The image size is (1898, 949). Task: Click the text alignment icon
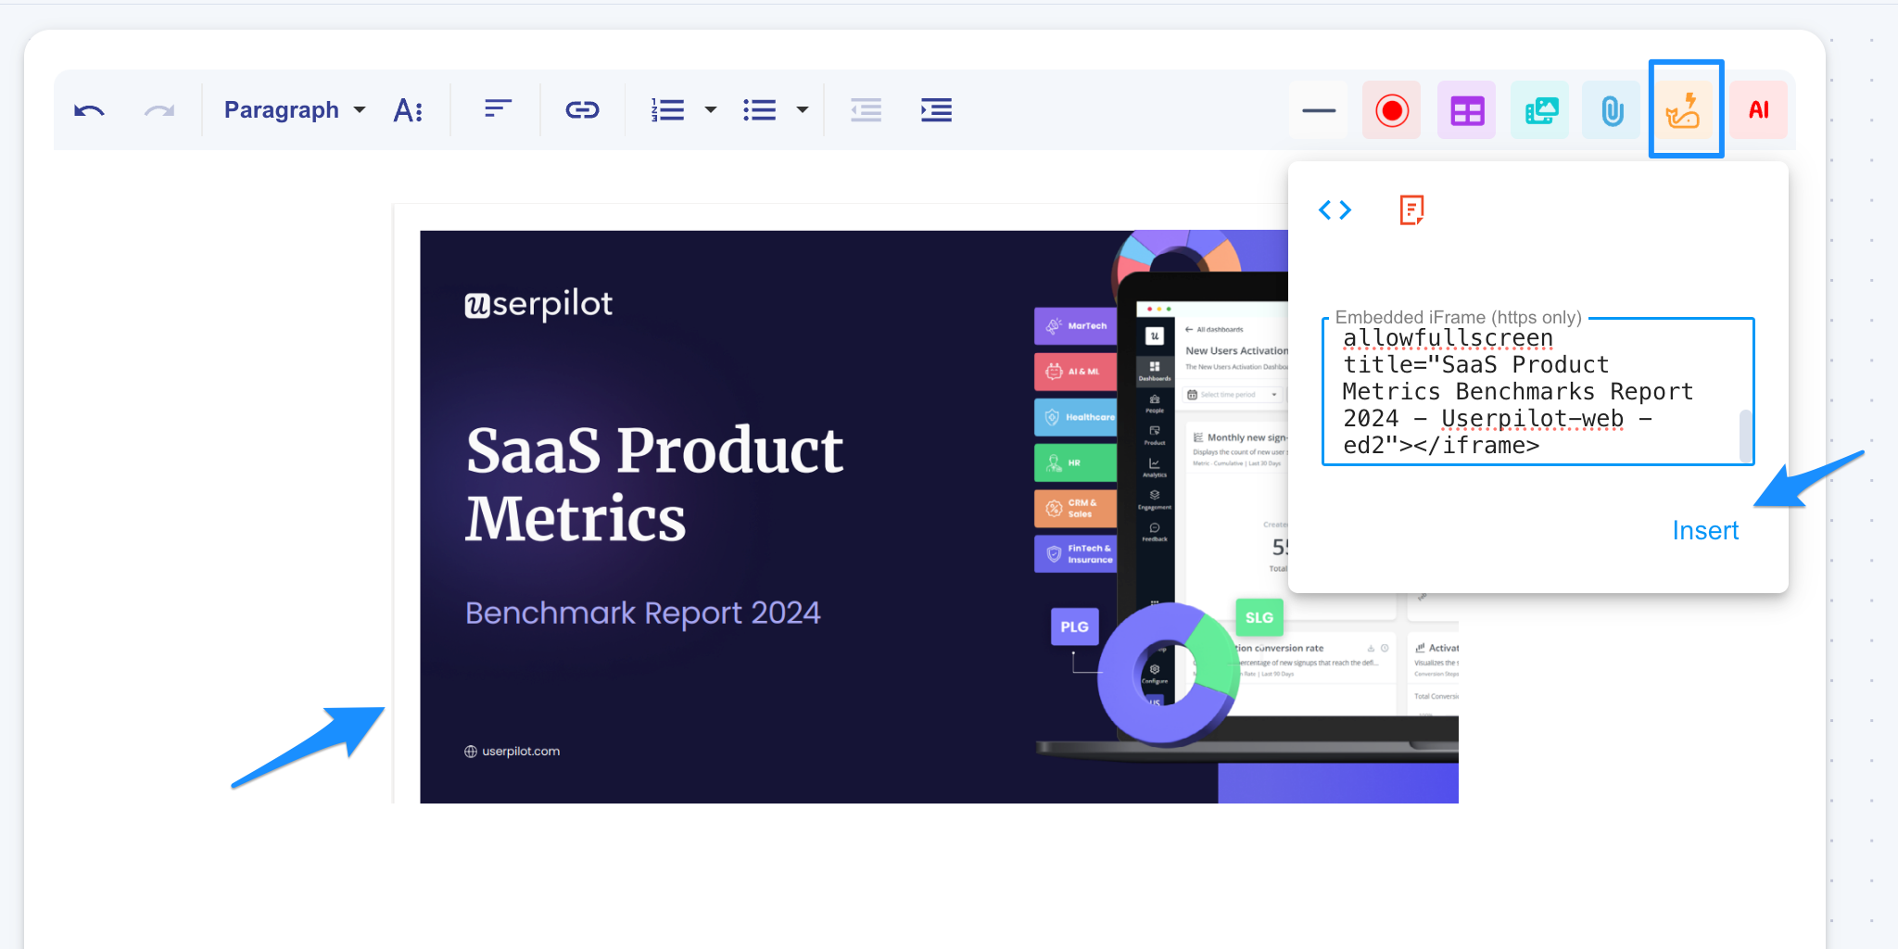click(498, 109)
